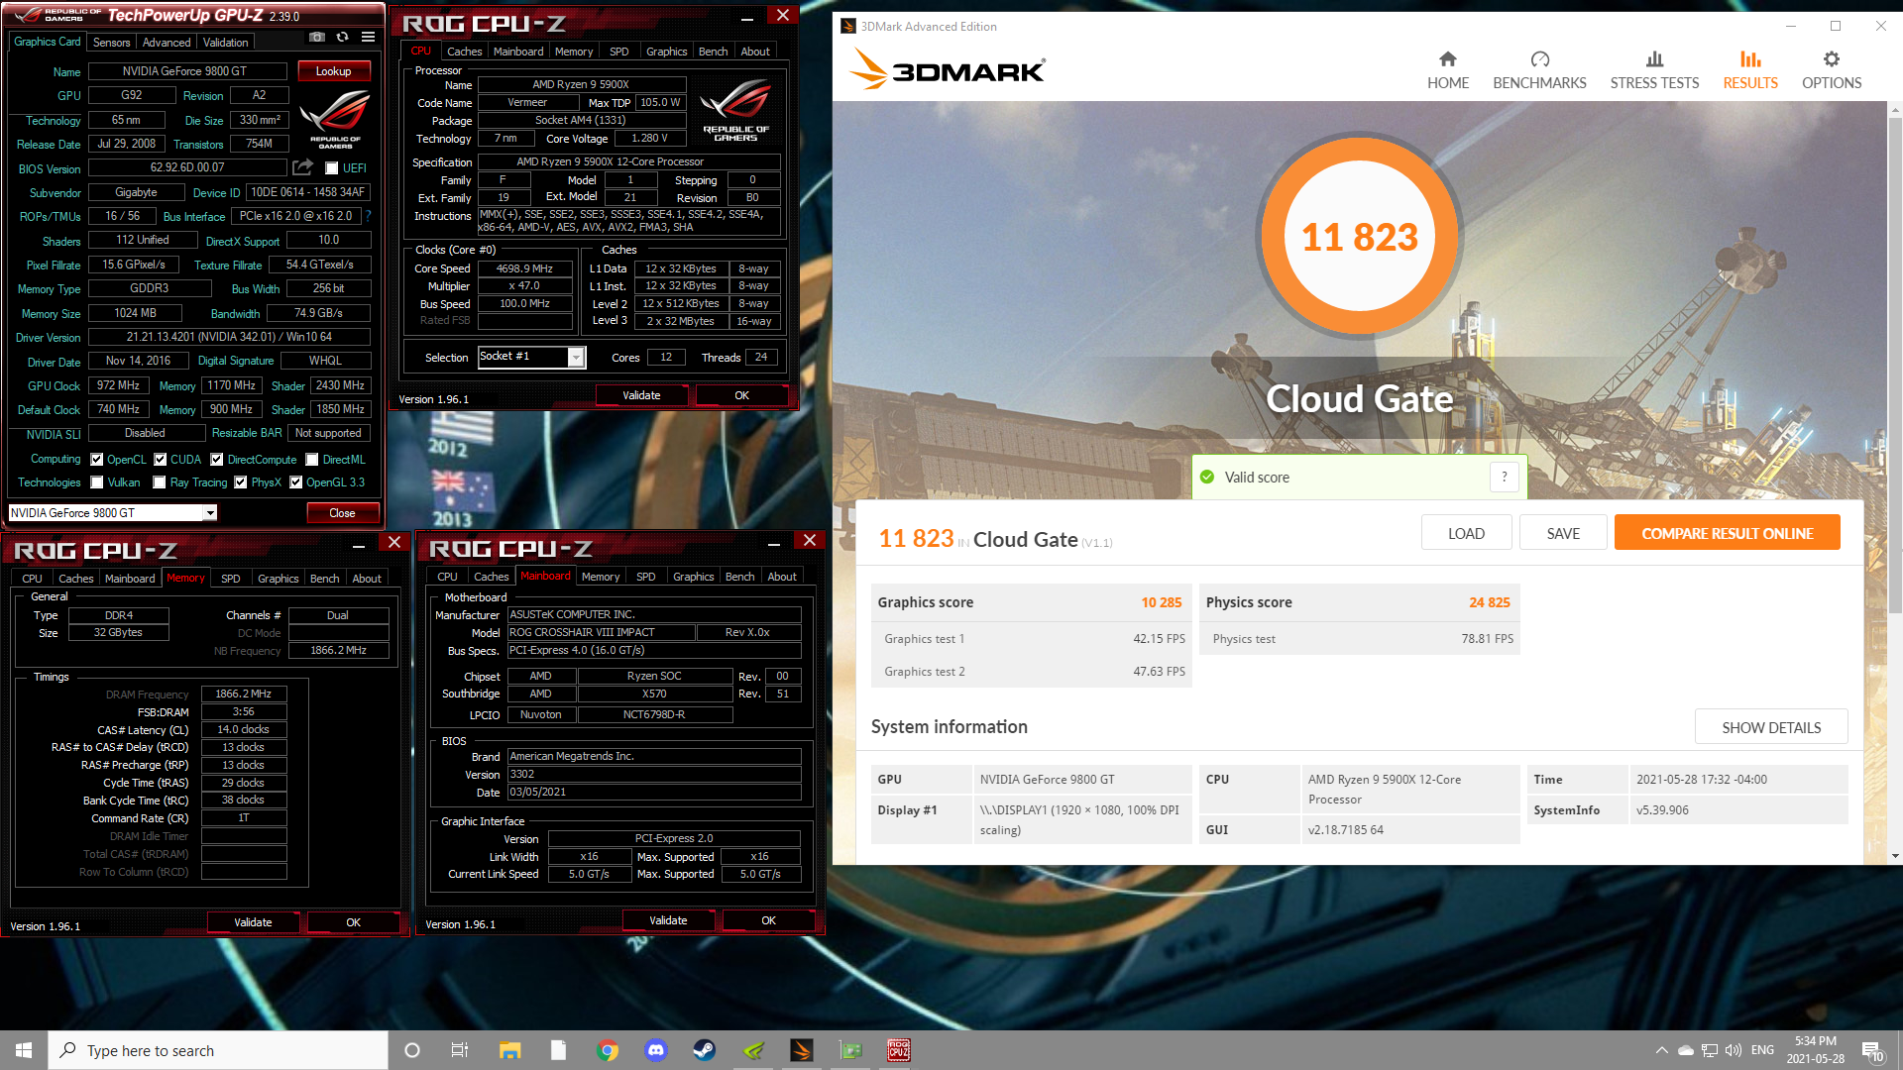Toggle the DirectCompute checkbox
This screenshot has height=1070, width=1903.
[x=217, y=459]
